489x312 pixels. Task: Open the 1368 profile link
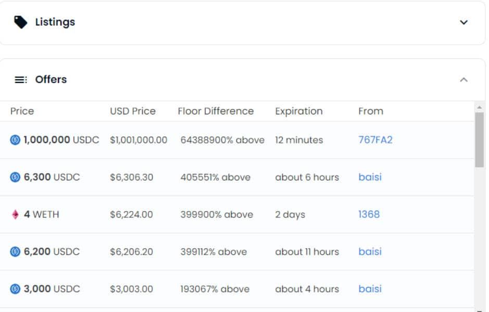369,215
